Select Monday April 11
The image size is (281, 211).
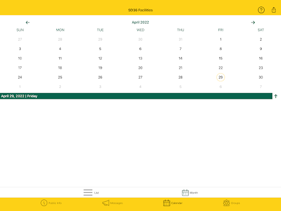[x=60, y=58]
